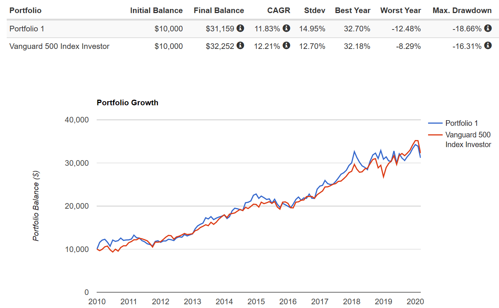Toggle Vanguard 500 Index Investor legend label
499x308 pixels.
468,140
